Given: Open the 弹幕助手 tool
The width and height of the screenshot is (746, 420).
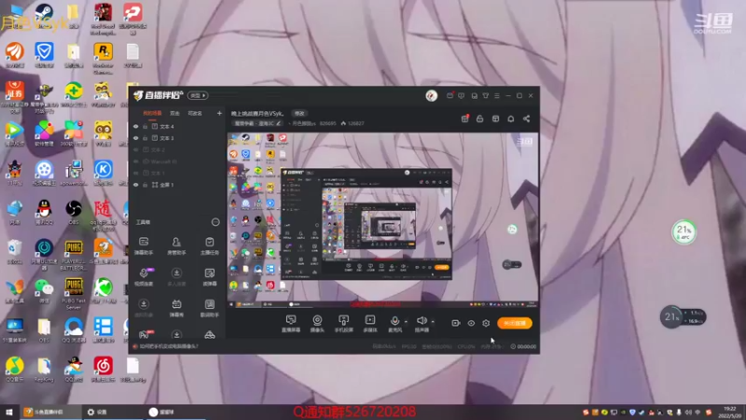Looking at the screenshot, I should [144, 246].
